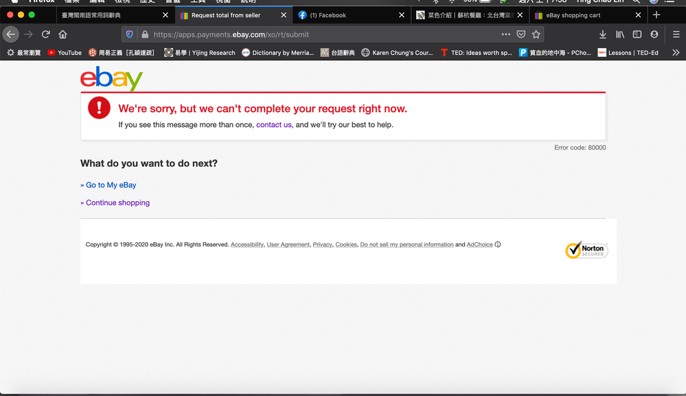Click the red error exclamation icon
686x396 pixels.
click(x=100, y=108)
